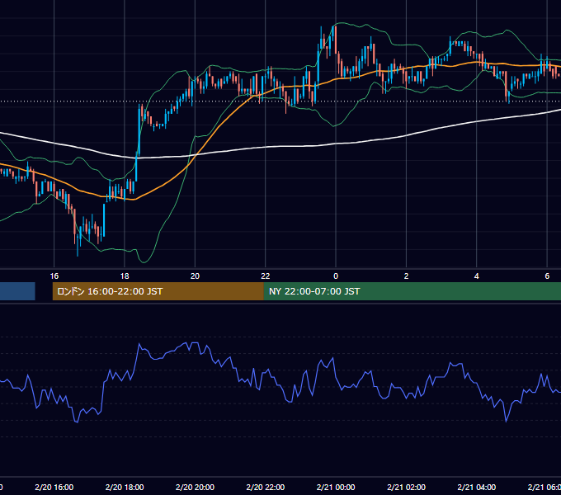Viewport: 561px width, 495px height.
Task: Click the "2/21 04:00" bottom date label
Action: click(477, 487)
